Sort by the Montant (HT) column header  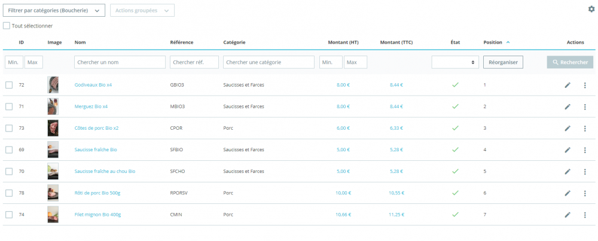343,42
